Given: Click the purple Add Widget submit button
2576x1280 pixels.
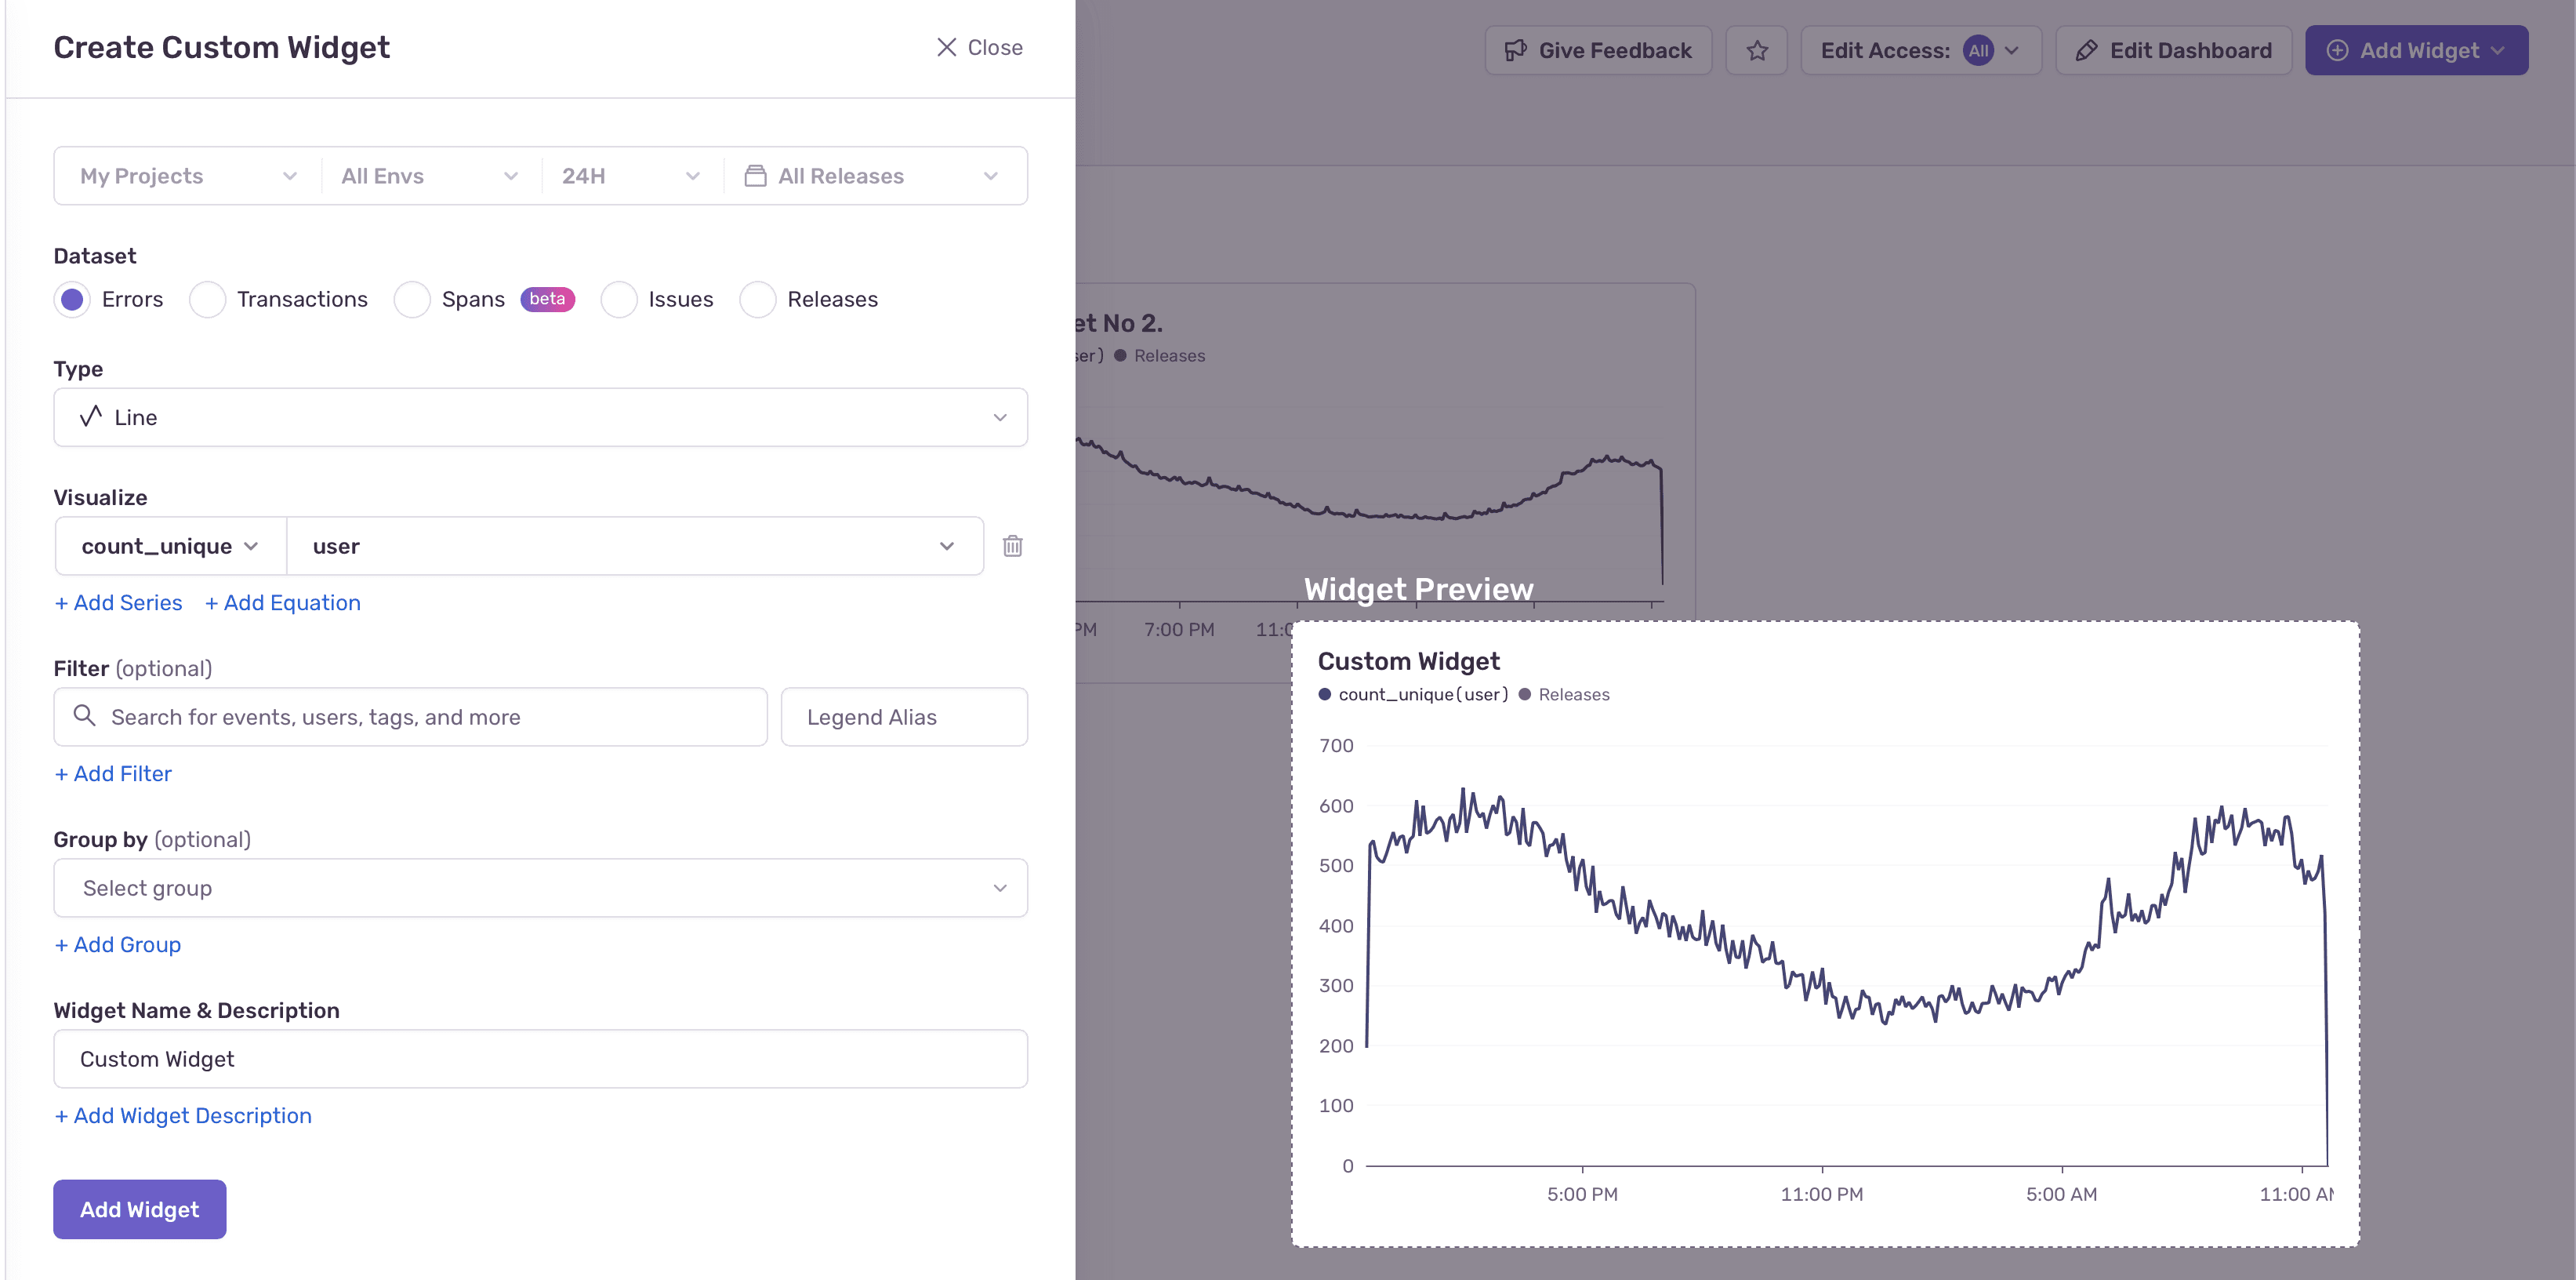Looking at the screenshot, I should coord(140,1209).
